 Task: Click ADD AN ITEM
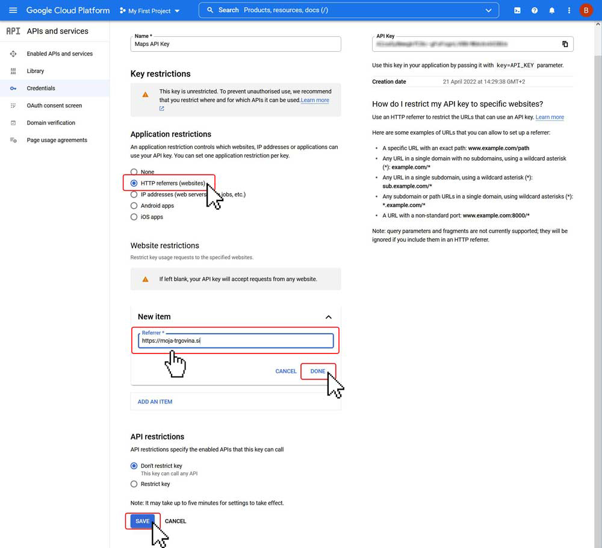tap(155, 402)
